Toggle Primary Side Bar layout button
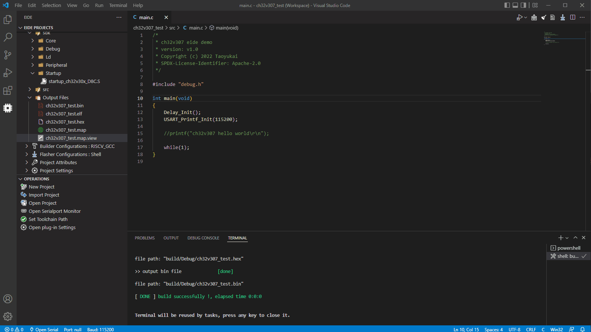The image size is (591, 332). pyautogui.click(x=507, y=5)
